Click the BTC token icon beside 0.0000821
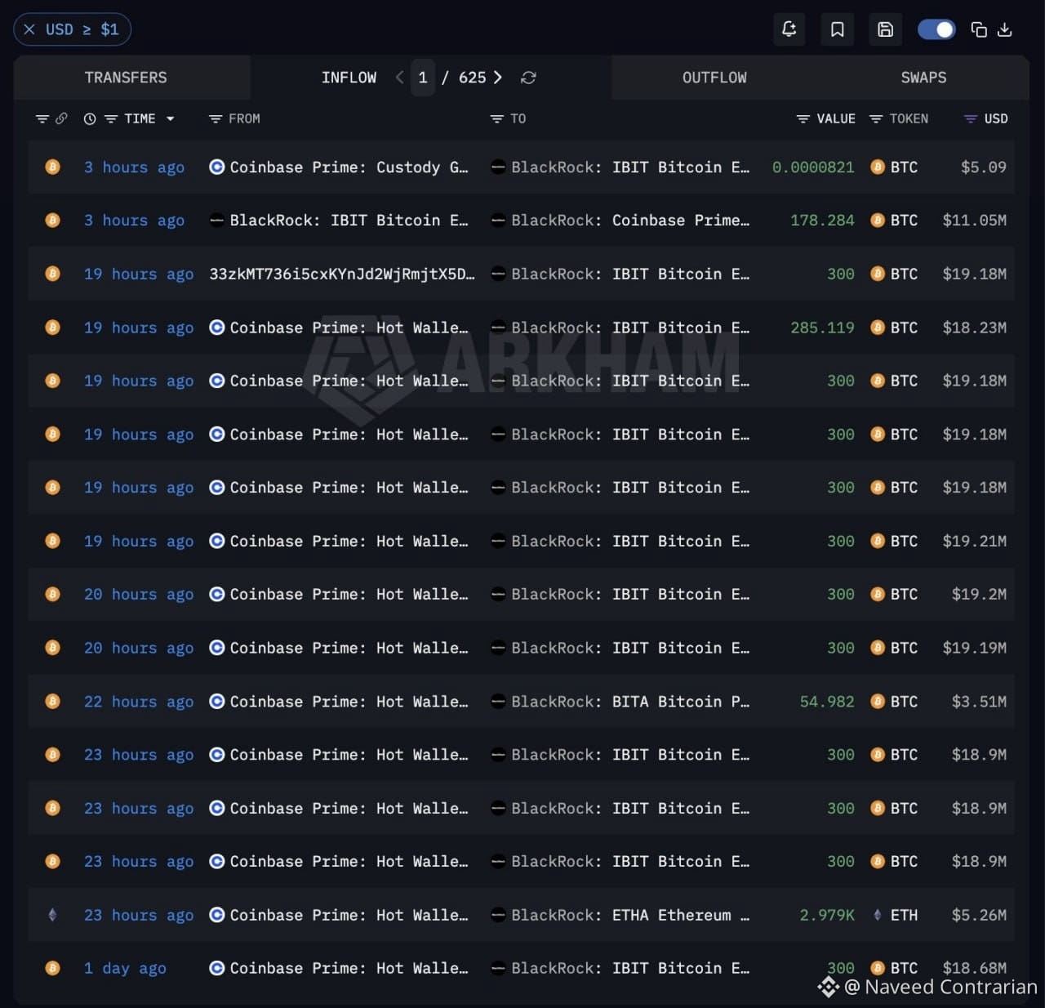Screen dimensions: 1045x1008 point(878,167)
